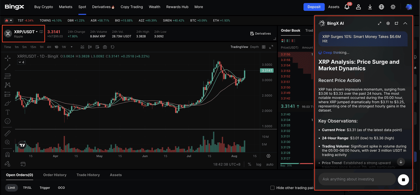Viewport: 420px width, 195px height.
Task: Open the Markets menu
Action: (x=66, y=7)
